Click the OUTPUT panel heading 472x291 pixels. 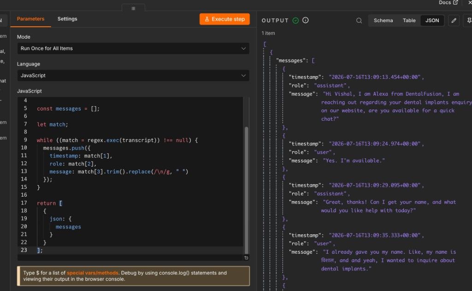275,20
